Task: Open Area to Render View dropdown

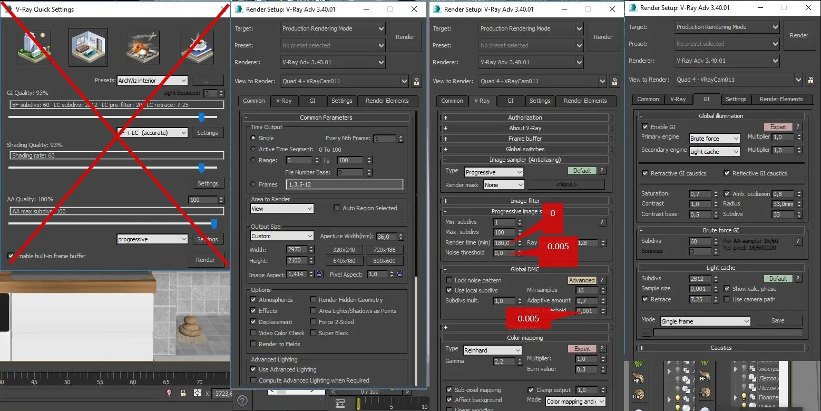Action: (x=282, y=209)
